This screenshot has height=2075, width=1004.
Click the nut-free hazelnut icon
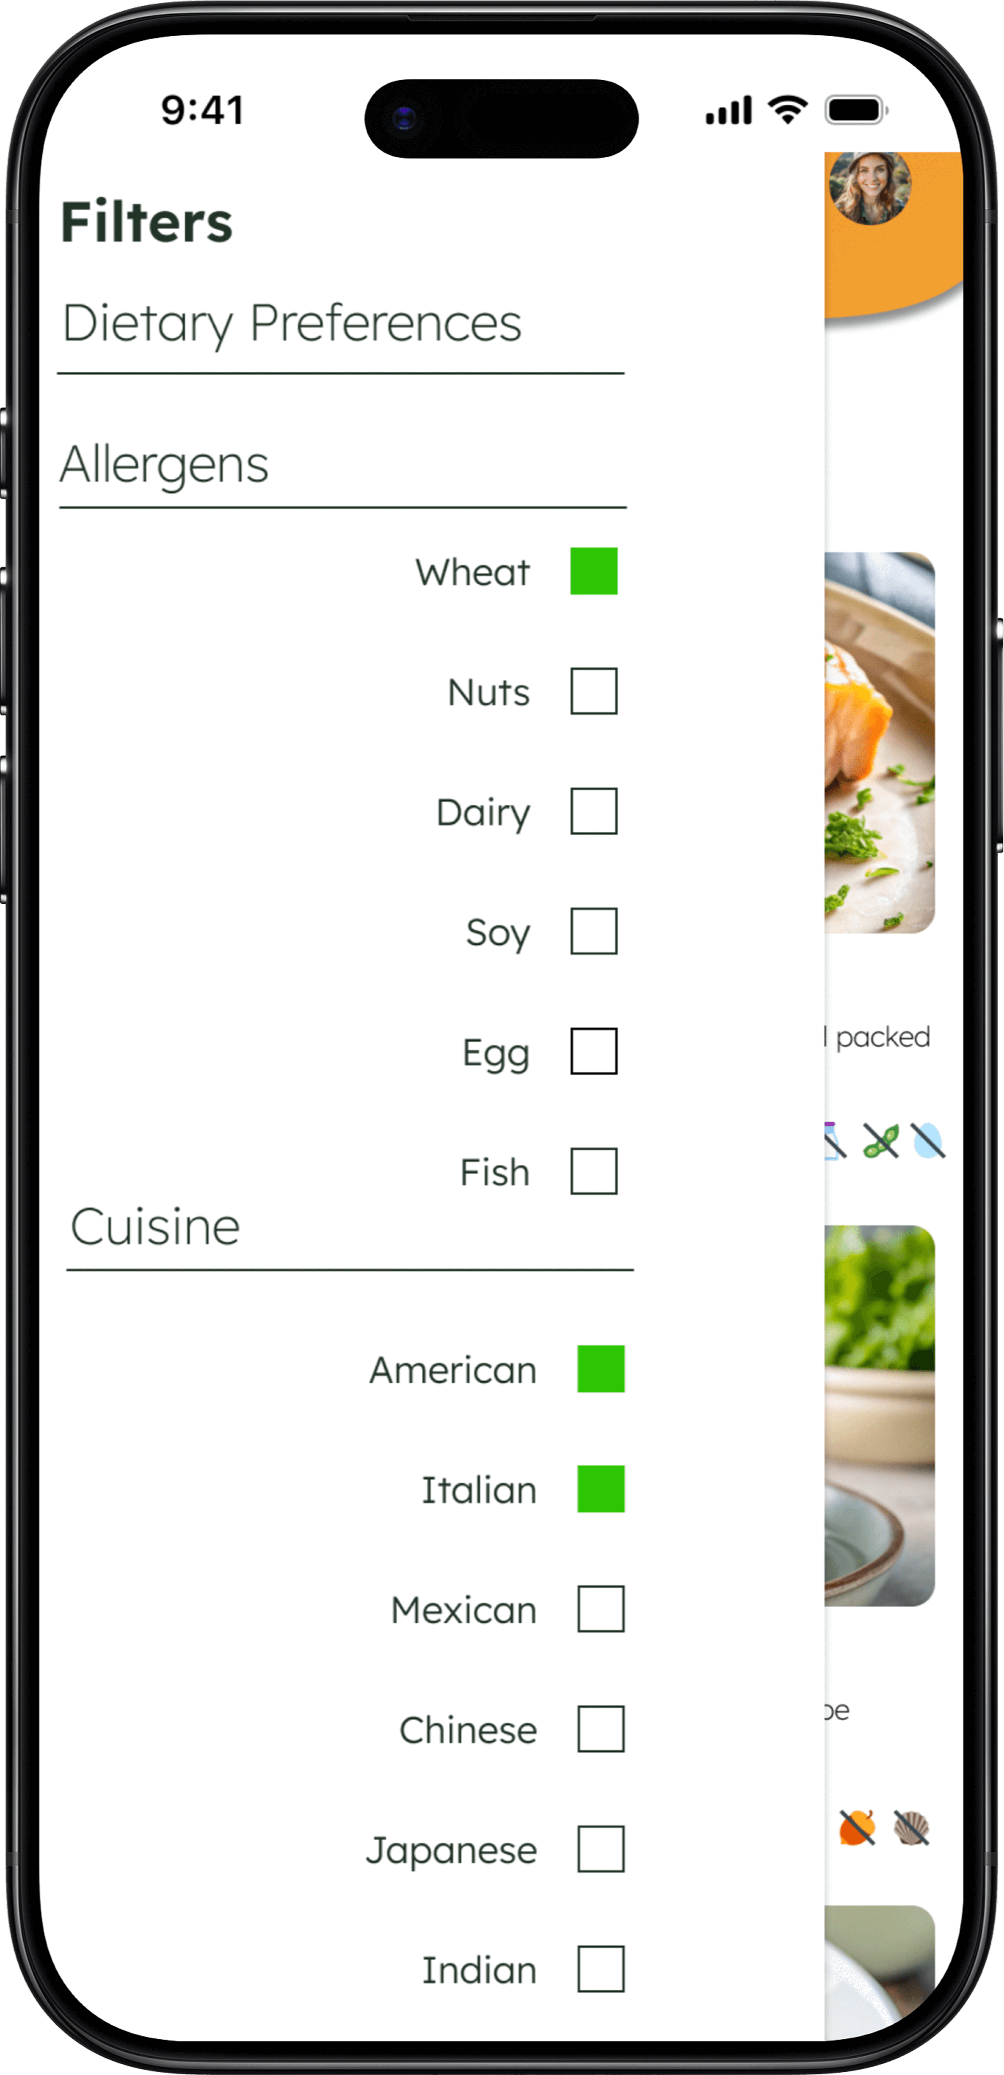857,1828
